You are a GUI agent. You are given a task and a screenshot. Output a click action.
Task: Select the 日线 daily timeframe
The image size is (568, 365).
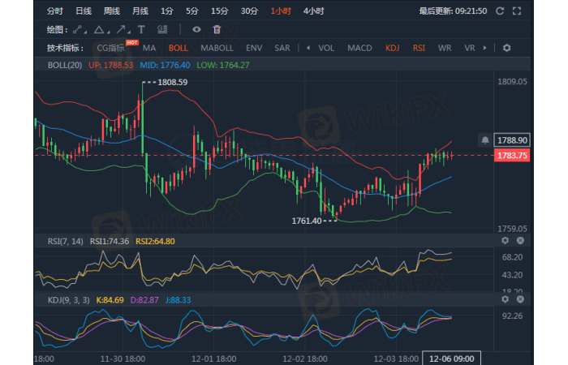84,11
